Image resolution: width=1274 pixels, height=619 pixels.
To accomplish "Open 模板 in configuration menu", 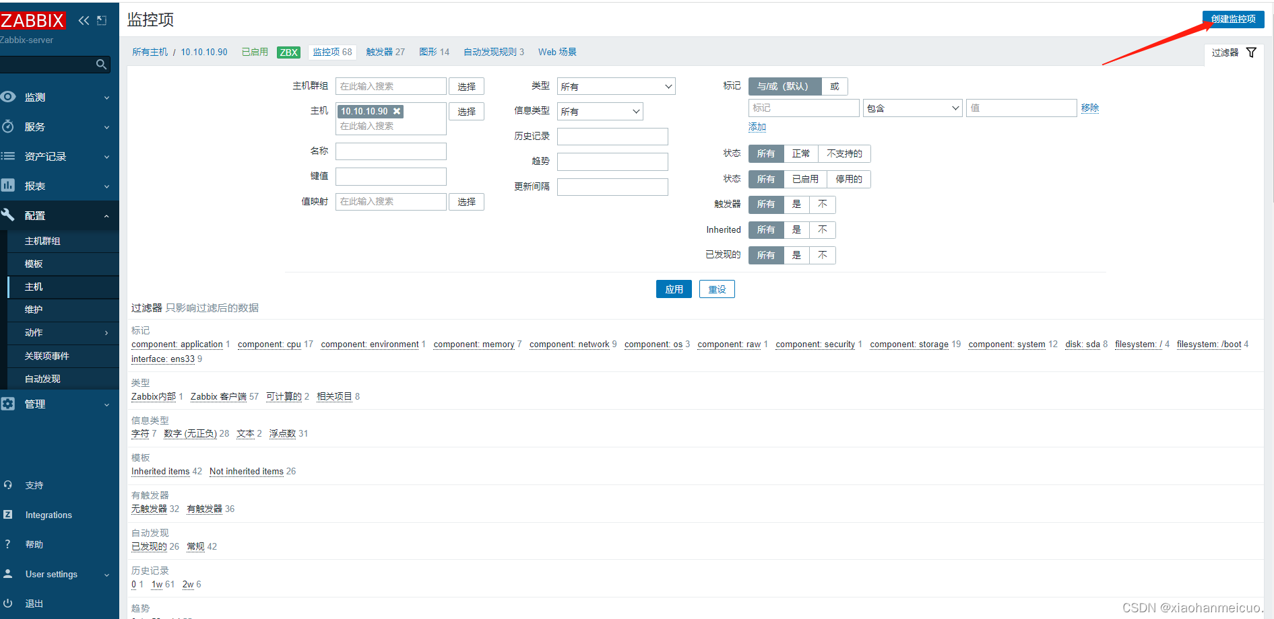I will 34,264.
